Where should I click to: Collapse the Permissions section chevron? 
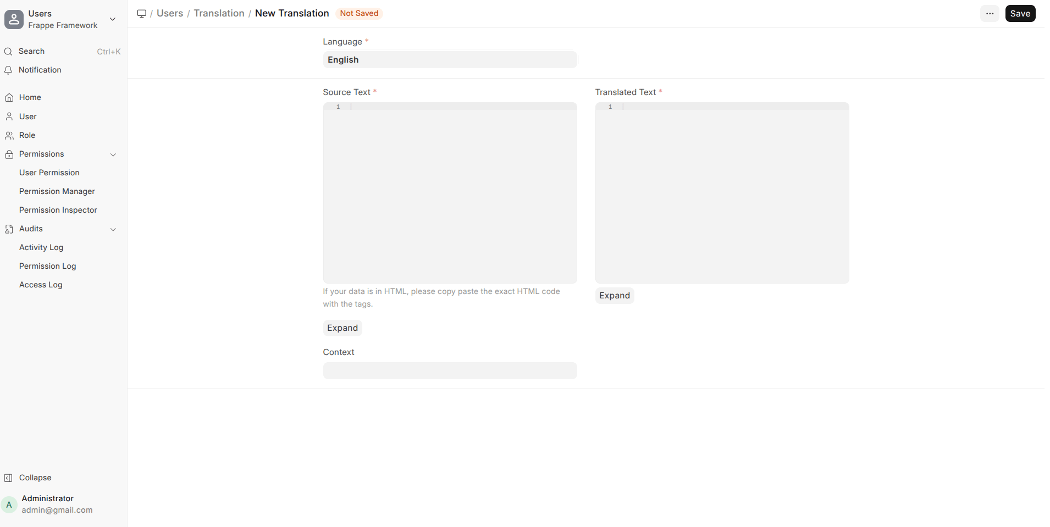113,154
